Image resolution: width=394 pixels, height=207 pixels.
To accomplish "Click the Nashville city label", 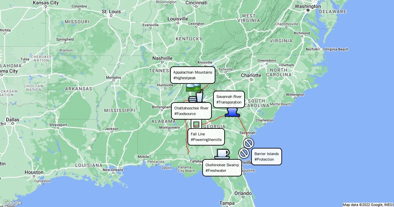I will click(x=162, y=58).
